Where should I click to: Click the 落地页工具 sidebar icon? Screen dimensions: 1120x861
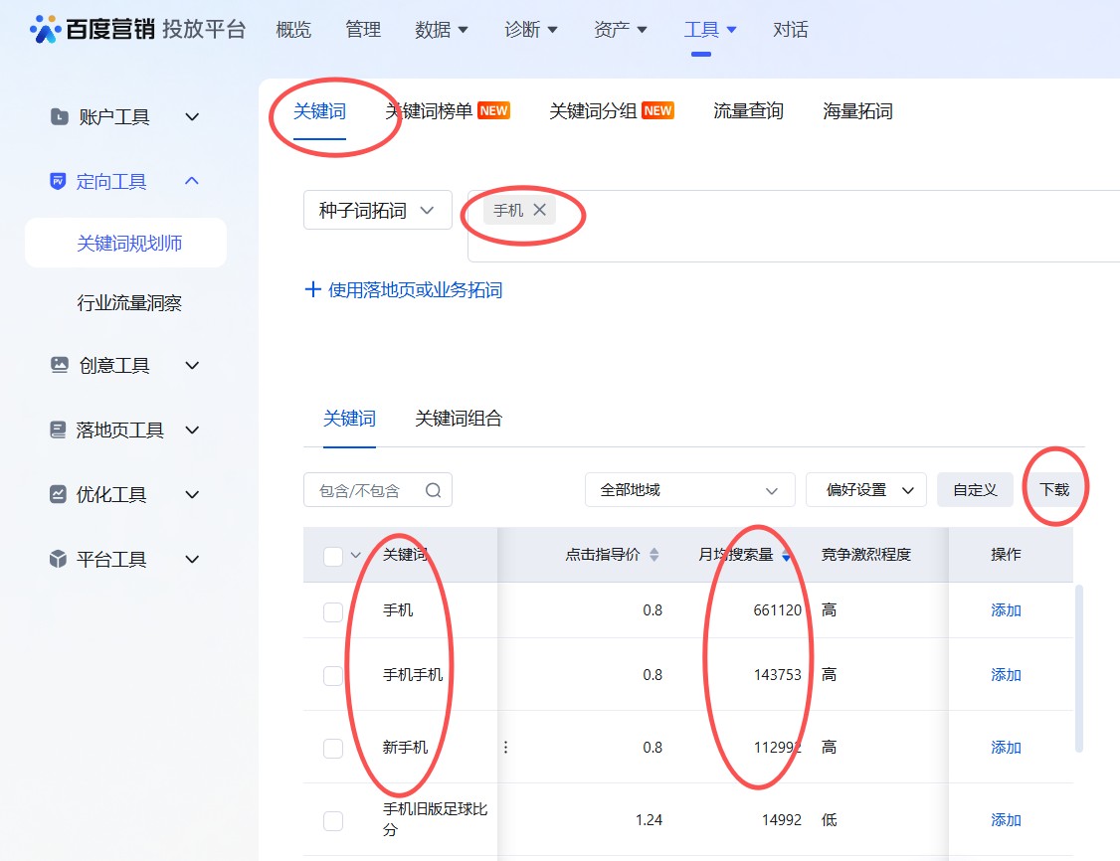tap(57, 430)
